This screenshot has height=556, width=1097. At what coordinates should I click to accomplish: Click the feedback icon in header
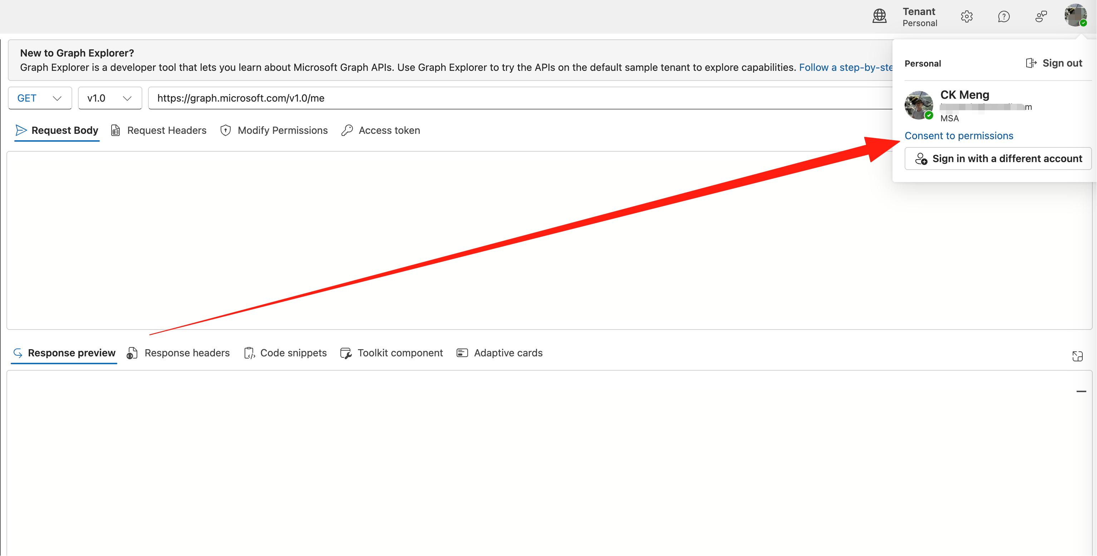pos(1041,16)
